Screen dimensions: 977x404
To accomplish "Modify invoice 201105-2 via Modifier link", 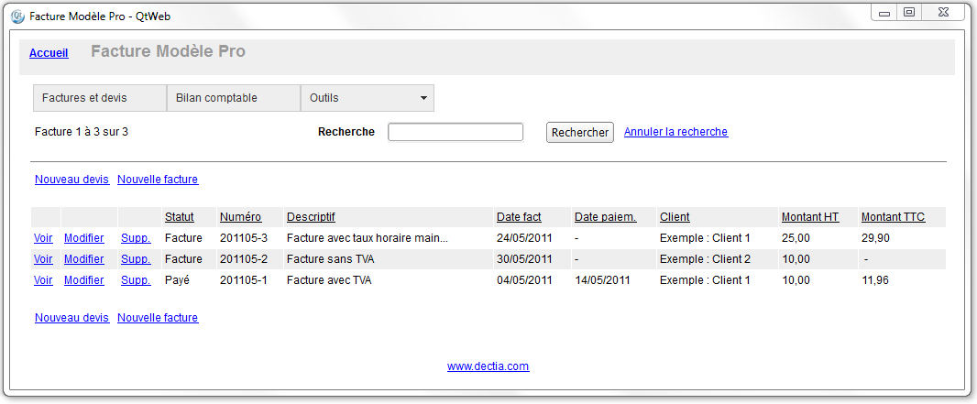I will (83, 259).
